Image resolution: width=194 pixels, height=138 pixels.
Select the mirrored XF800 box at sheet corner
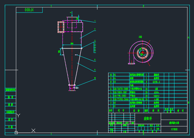pos(29,10)
